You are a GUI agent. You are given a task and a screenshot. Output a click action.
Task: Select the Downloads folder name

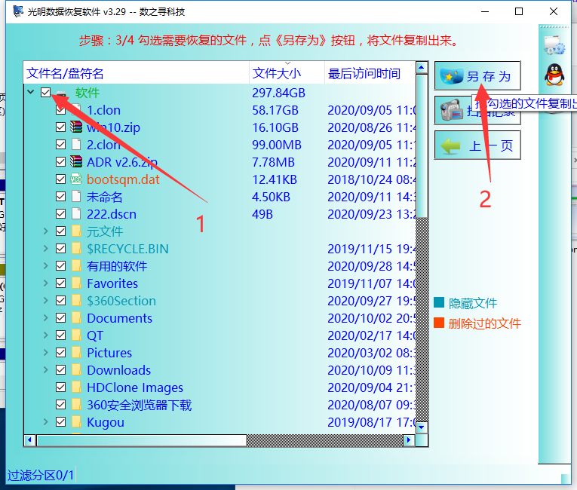119,370
